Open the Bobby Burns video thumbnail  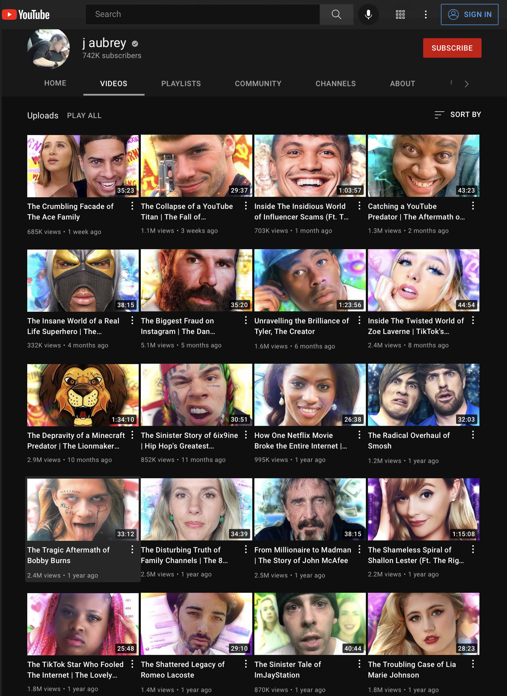83,509
